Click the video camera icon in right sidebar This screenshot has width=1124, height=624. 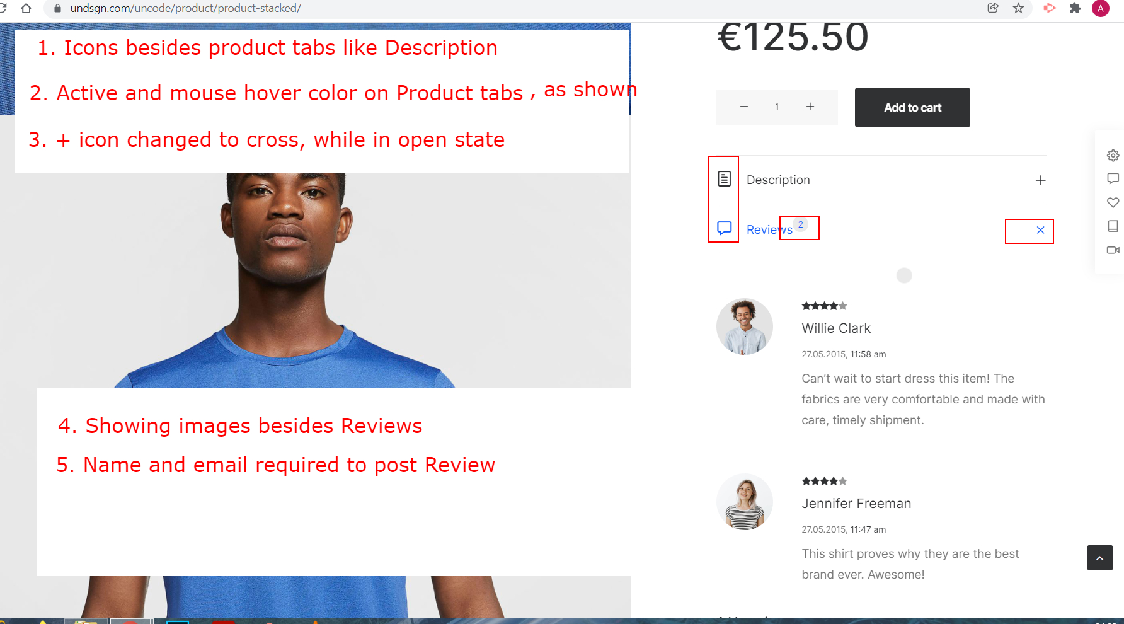point(1113,250)
